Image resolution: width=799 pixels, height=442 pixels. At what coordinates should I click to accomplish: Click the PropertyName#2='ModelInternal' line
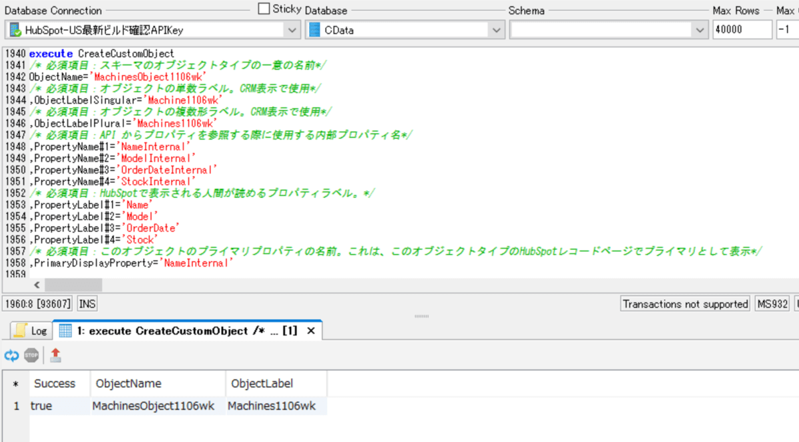(113, 158)
